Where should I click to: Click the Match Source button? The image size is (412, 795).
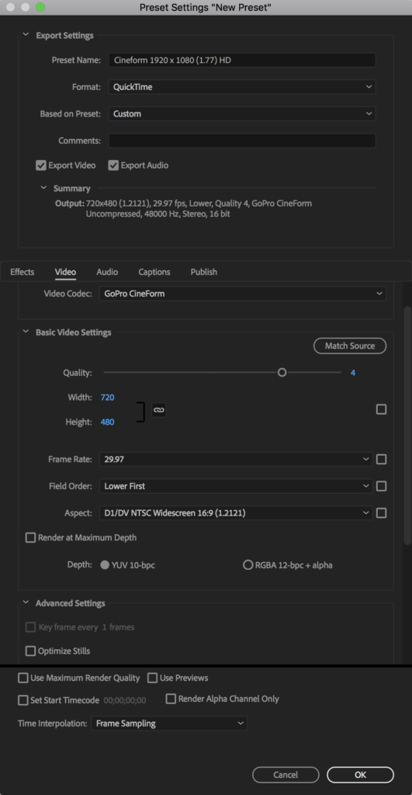tap(350, 345)
